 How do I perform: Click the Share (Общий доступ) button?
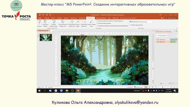(x=171, y=18)
